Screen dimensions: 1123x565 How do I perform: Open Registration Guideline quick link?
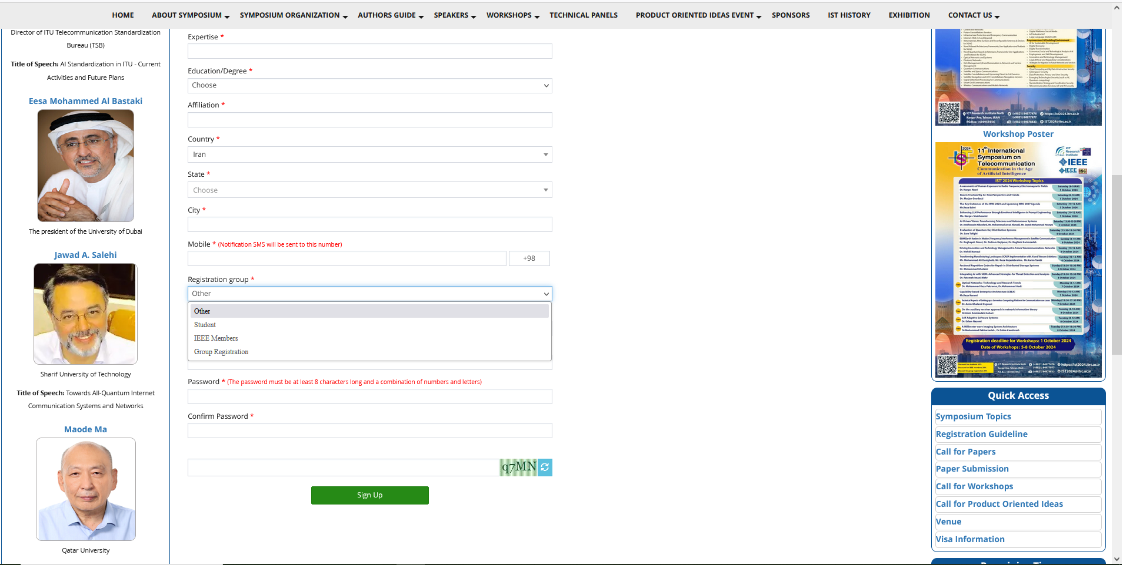[x=982, y=434]
